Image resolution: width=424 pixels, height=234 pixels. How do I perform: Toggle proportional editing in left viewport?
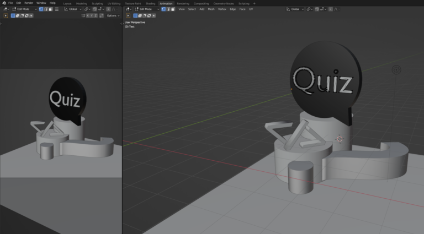108,9
